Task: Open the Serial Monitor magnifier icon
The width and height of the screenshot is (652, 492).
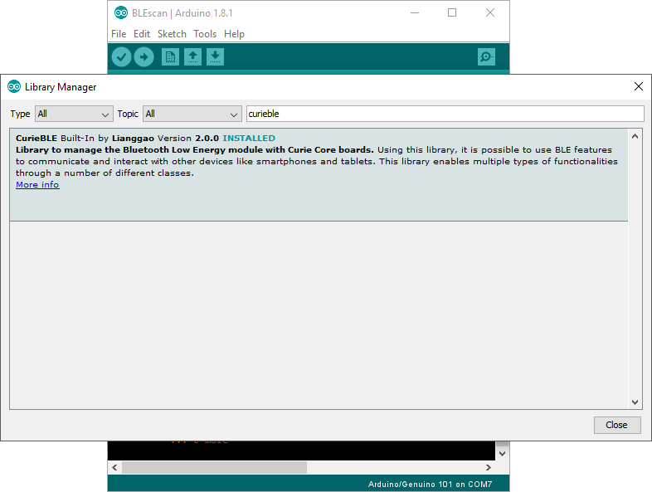Action: [x=486, y=57]
